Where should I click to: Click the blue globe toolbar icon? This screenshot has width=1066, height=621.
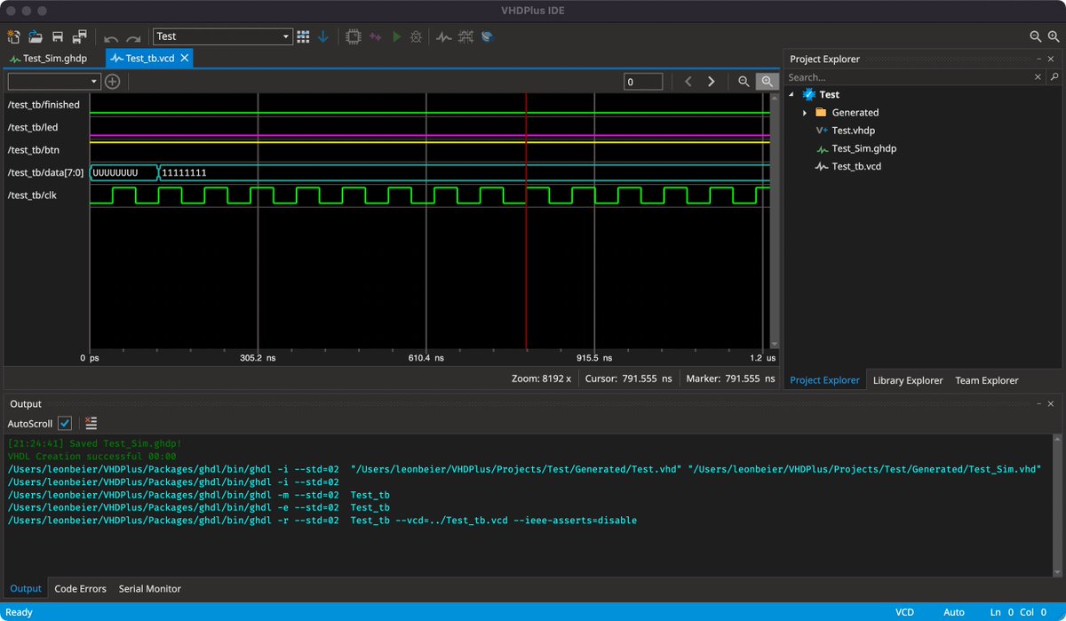point(487,36)
